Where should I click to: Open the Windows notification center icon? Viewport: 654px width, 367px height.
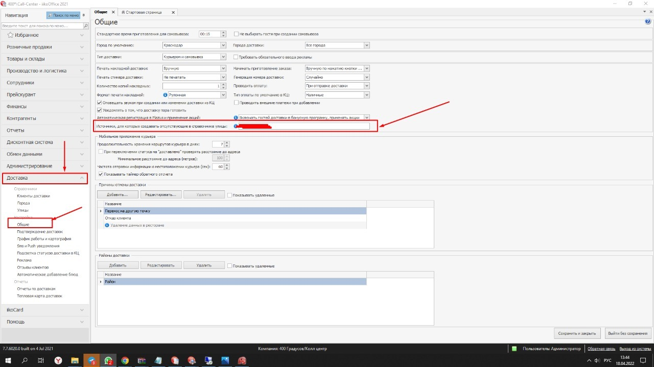click(643, 360)
